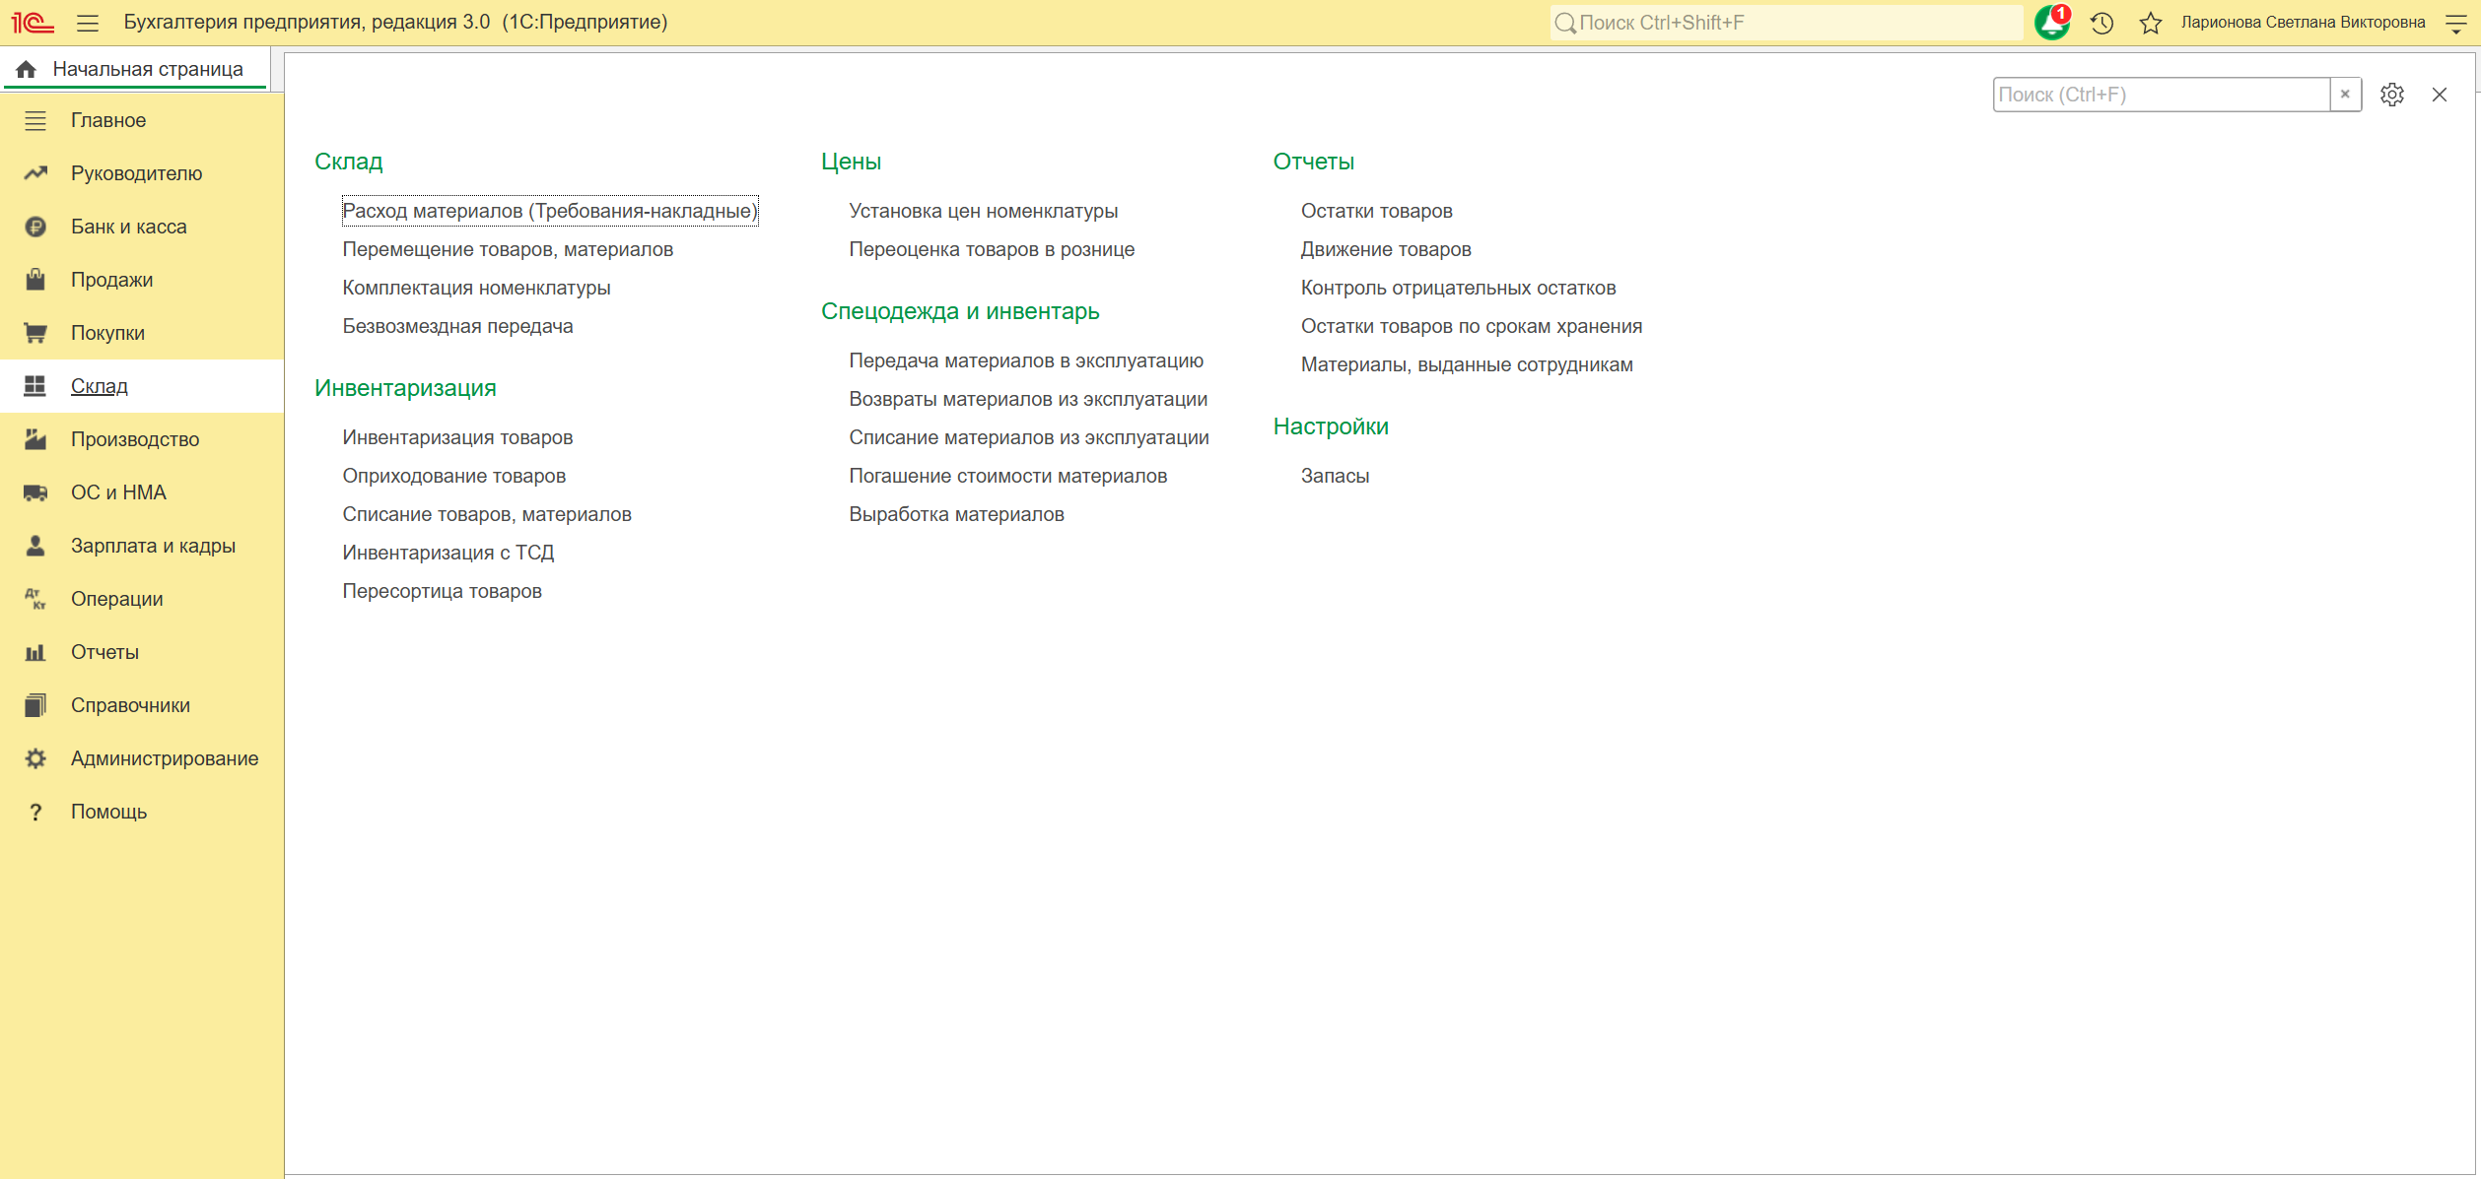This screenshot has height=1179, width=2481.
Task: Switch to the Начальная страница tab
Action: pos(136,69)
